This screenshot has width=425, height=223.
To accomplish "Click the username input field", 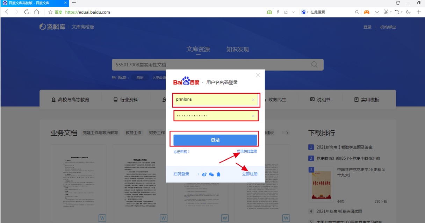I will pyautogui.click(x=212, y=100).
